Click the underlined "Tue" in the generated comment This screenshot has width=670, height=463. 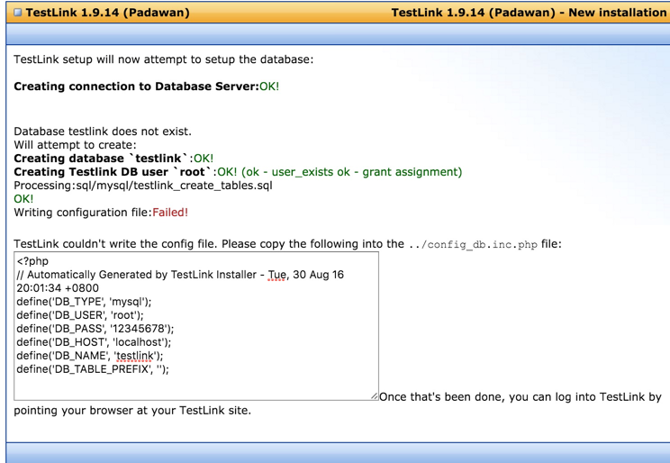(277, 275)
